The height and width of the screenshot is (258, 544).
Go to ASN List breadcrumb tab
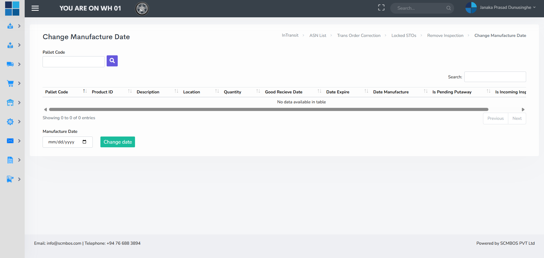pyautogui.click(x=318, y=35)
